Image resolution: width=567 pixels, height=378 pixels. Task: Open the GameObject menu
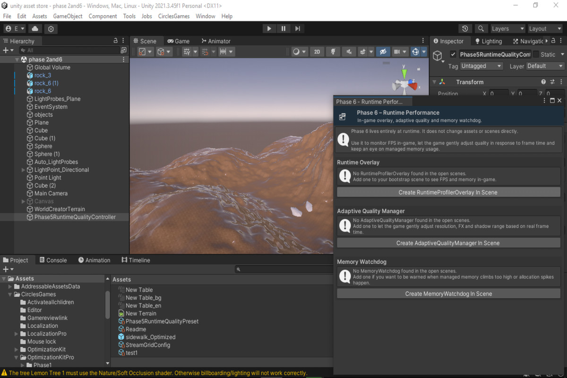click(x=68, y=16)
